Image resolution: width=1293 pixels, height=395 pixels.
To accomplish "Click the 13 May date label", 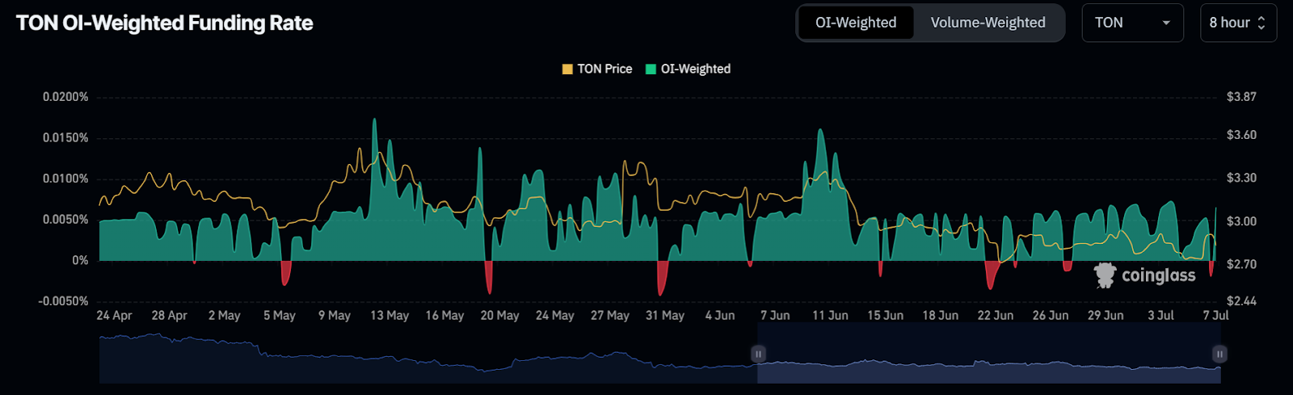I will point(390,315).
